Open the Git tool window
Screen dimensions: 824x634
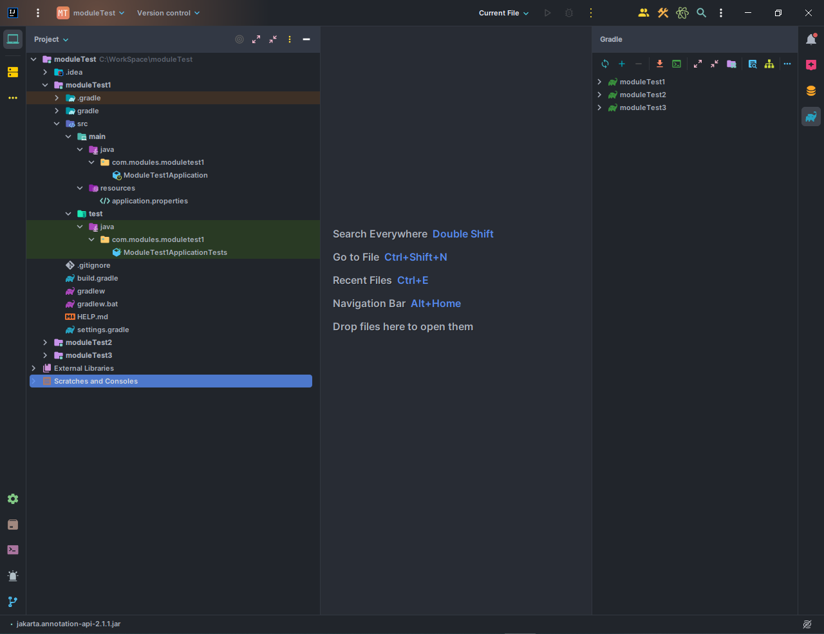click(x=13, y=602)
